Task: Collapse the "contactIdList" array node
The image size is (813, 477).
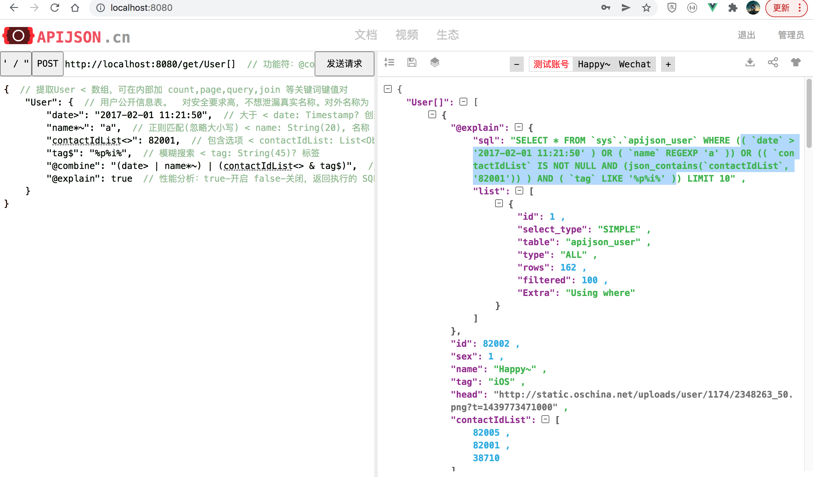Action: [x=545, y=419]
